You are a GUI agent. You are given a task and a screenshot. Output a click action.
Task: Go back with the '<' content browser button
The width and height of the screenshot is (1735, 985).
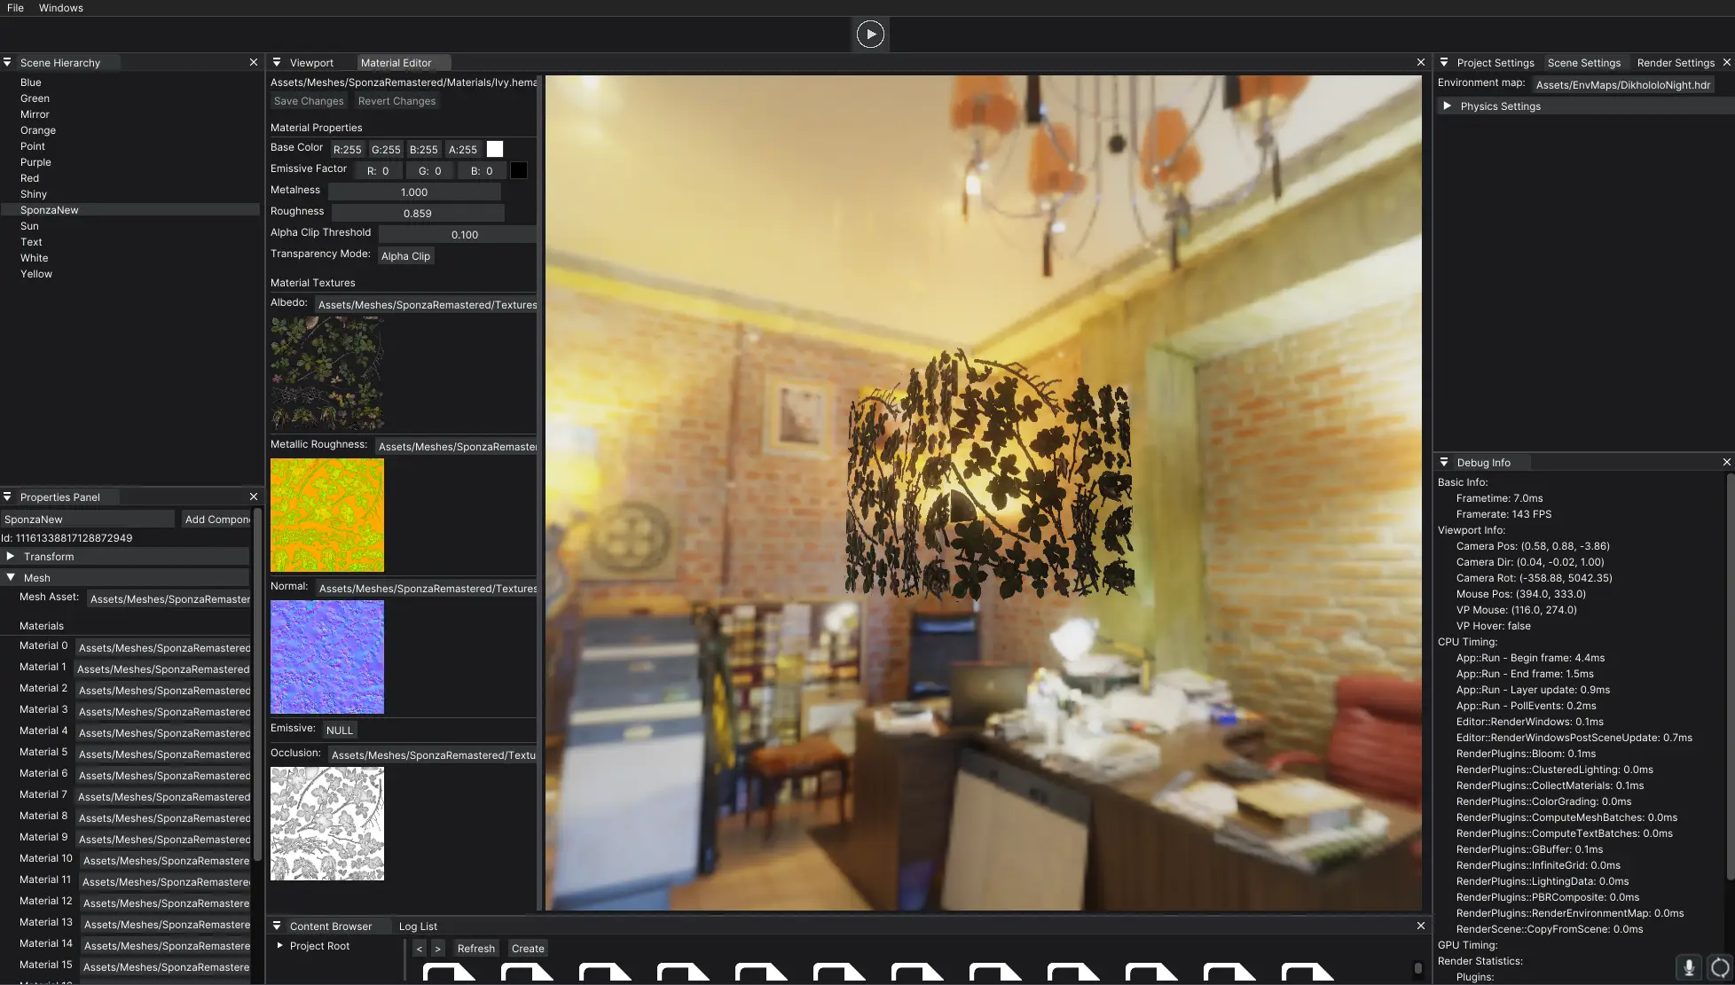tap(420, 949)
